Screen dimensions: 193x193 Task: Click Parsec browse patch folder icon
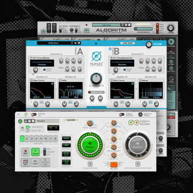(76, 43)
